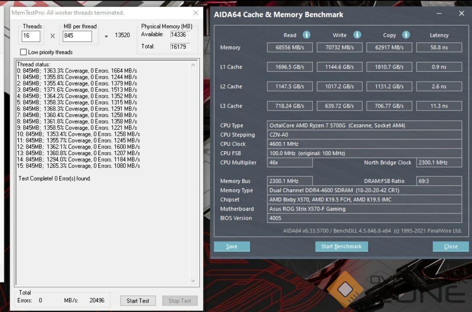
Task: Open the Copy benchmark info icon
Action: 406,35
